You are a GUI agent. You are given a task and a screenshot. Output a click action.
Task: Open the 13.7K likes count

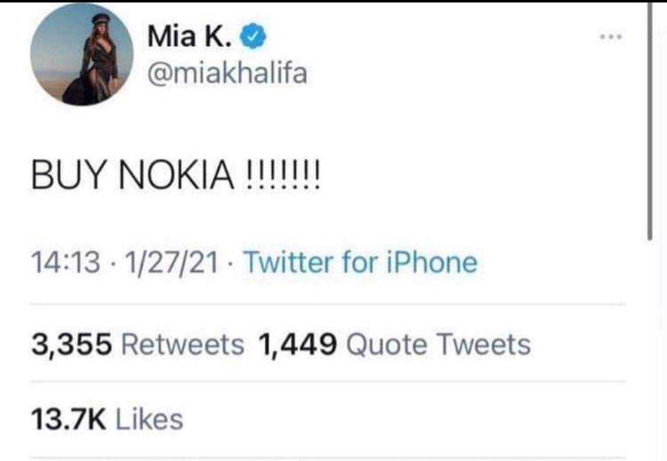tap(69, 420)
